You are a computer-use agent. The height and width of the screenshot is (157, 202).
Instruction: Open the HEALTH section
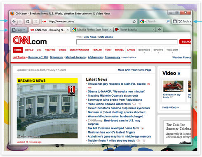(97, 50)
